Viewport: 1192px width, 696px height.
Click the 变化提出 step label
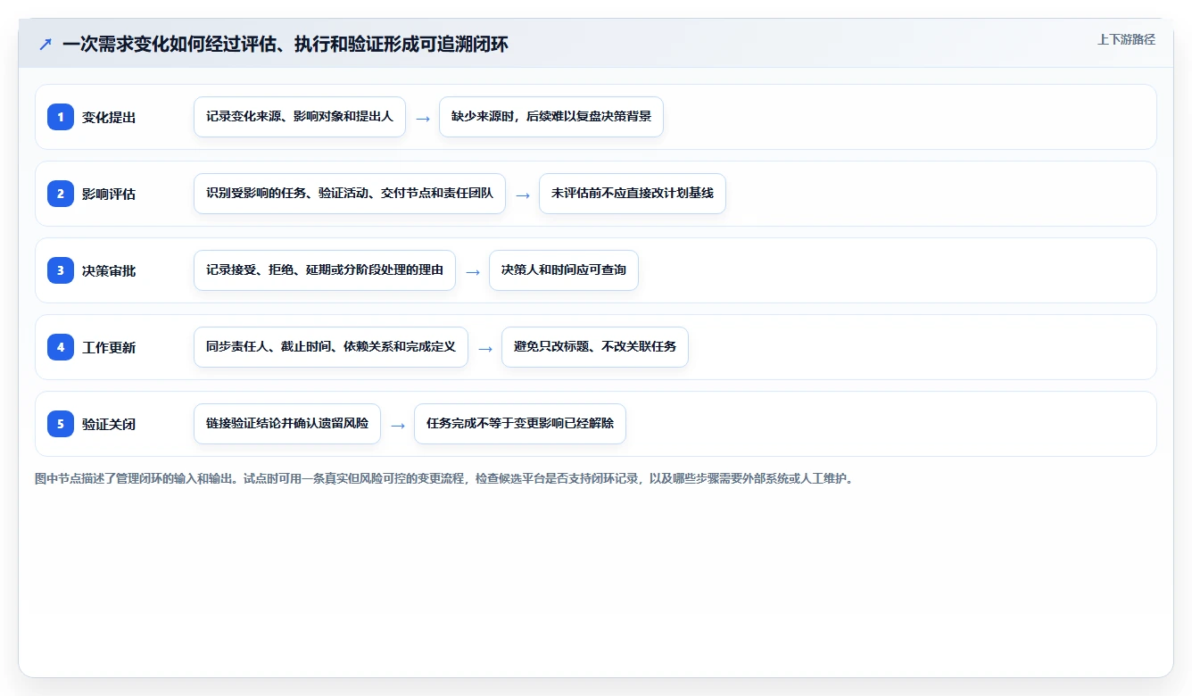109,117
